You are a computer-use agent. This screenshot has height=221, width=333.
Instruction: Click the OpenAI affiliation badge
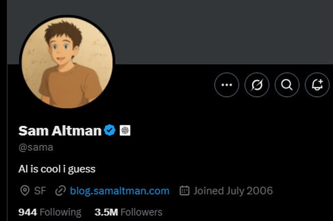pos(125,131)
